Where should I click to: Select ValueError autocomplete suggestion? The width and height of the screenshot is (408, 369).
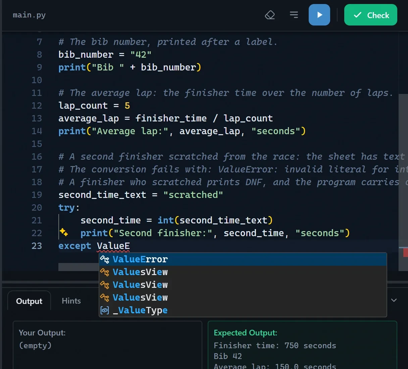[243, 259]
